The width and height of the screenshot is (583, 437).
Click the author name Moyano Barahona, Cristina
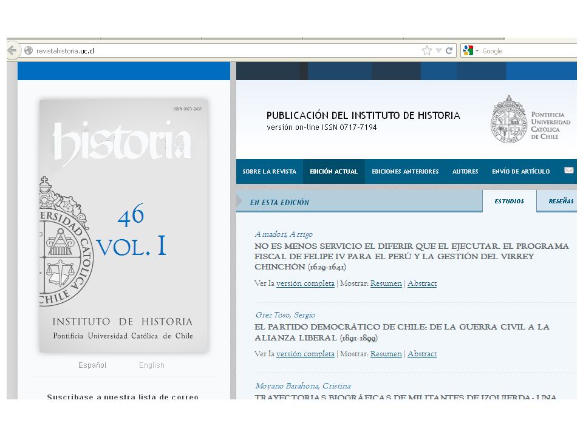(x=303, y=386)
